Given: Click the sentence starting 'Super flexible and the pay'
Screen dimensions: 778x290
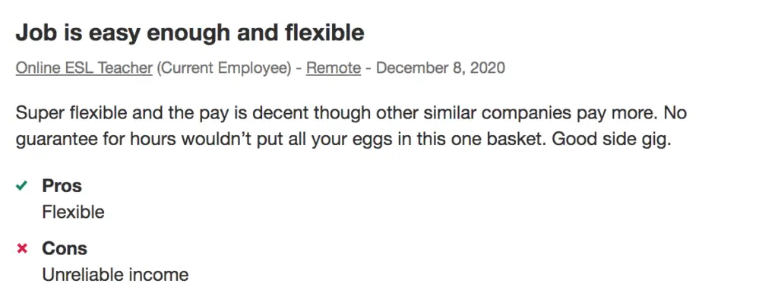Looking at the screenshot, I should (338, 113).
